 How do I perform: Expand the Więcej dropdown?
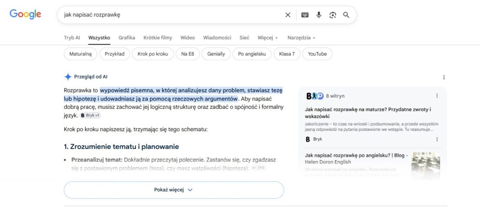[x=268, y=38]
